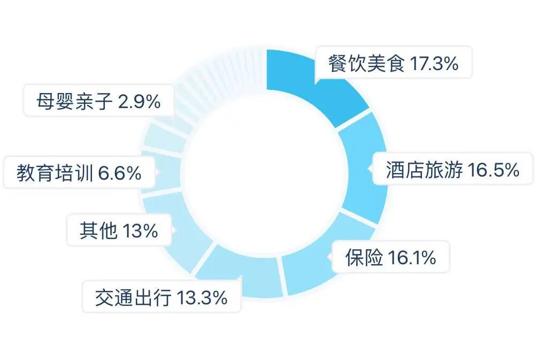Click the pointer arrow on 保险 label
Viewport: 537px width, 338px height.
[x=329, y=257]
